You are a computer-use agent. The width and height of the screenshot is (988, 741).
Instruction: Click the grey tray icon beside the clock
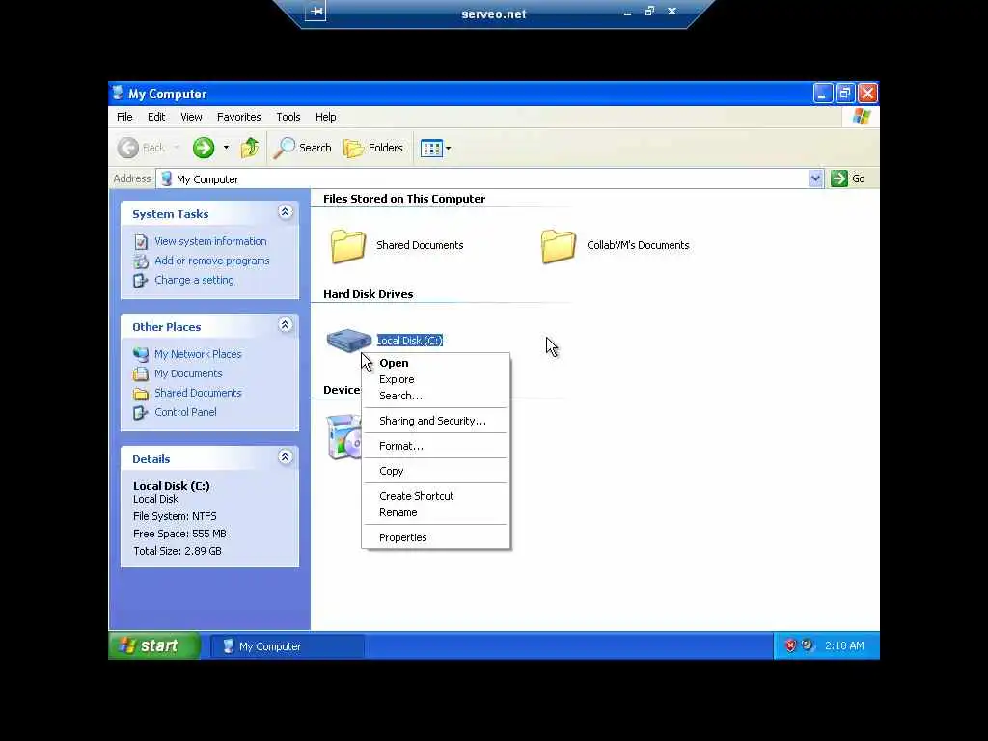pos(808,645)
